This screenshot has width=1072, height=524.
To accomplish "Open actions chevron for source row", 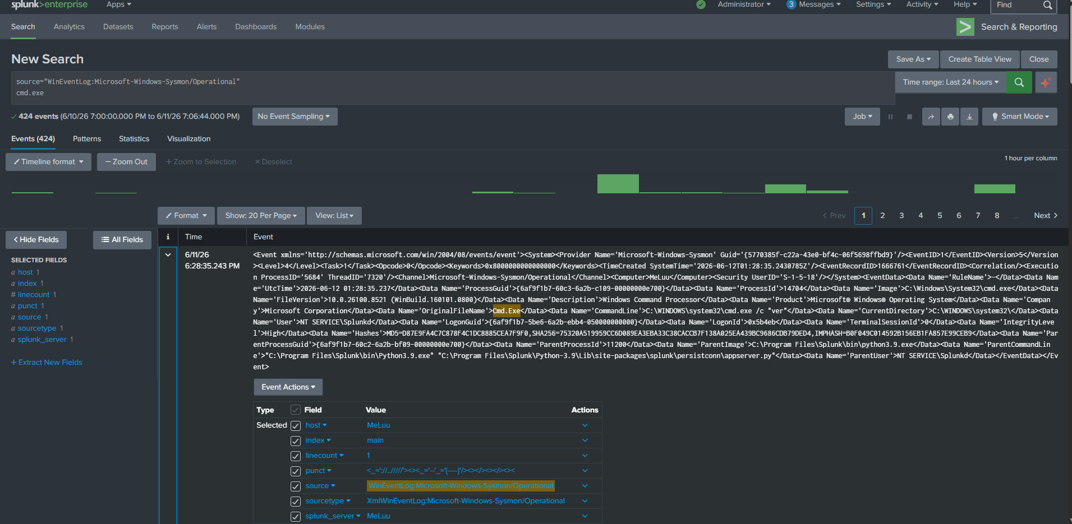I will click(x=585, y=486).
